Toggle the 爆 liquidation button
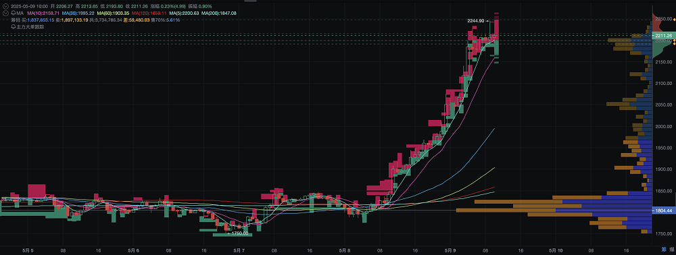The image size is (676, 255). (x=672, y=249)
